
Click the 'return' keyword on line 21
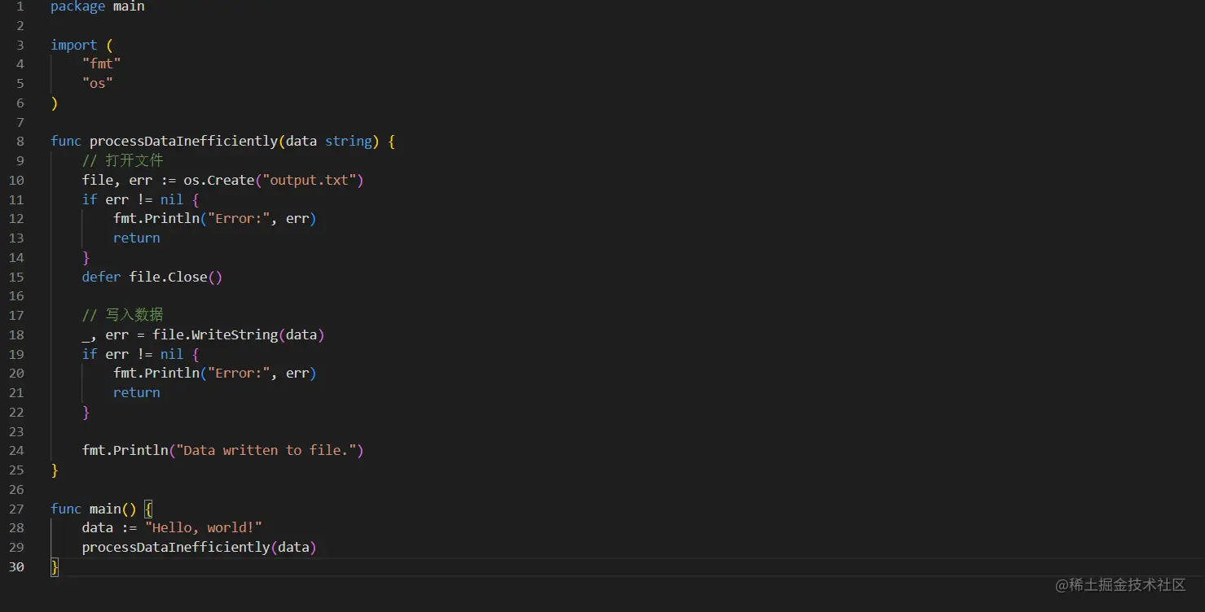click(x=137, y=392)
